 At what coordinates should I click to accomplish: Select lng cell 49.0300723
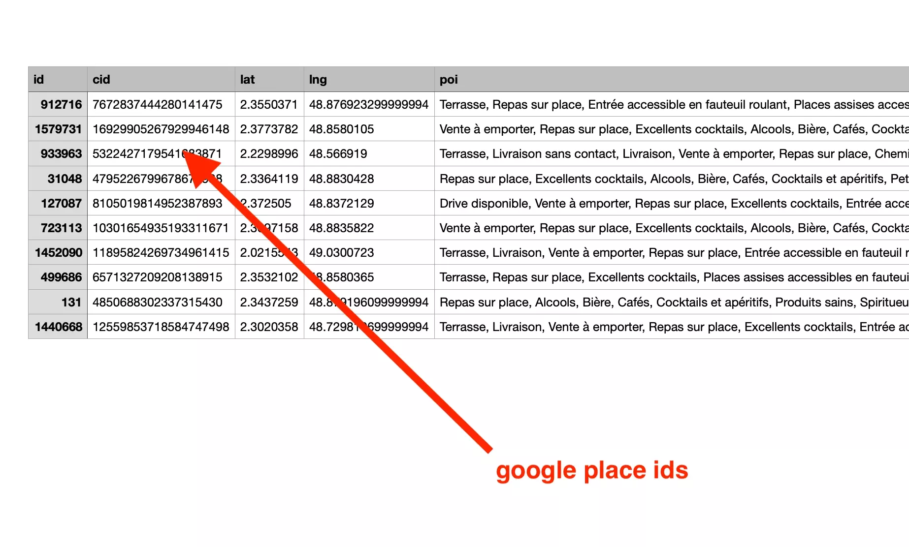click(342, 252)
